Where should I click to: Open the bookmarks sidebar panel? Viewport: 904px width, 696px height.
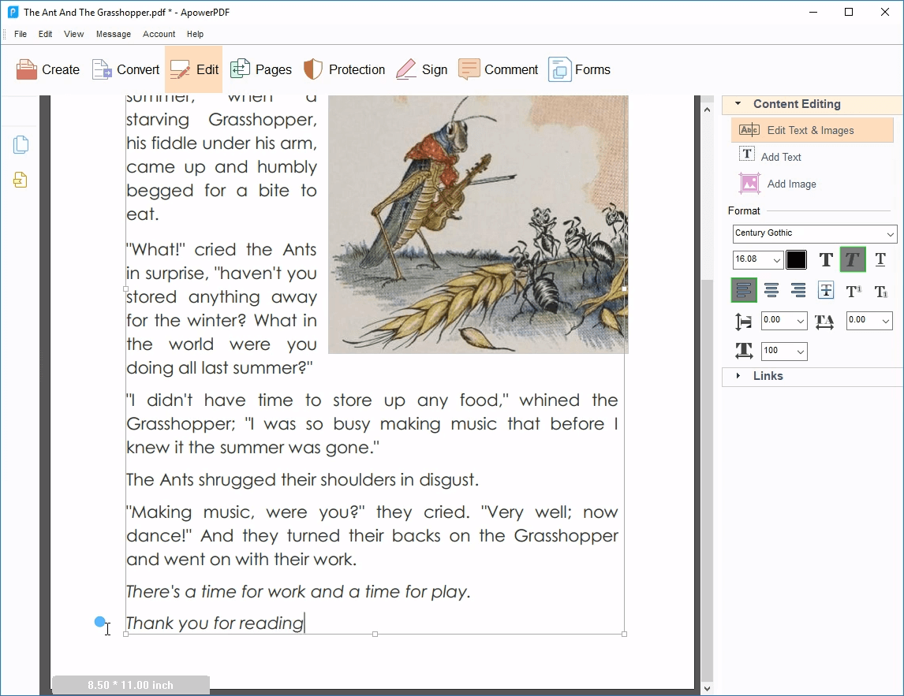tap(21, 180)
